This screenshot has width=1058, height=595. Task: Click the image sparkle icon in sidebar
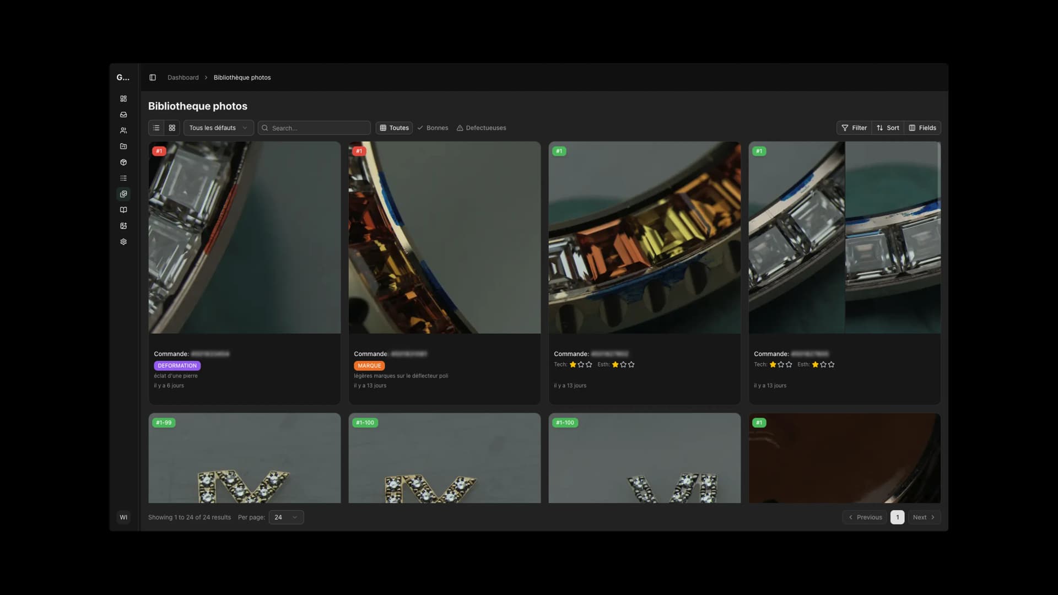[123, 226]
